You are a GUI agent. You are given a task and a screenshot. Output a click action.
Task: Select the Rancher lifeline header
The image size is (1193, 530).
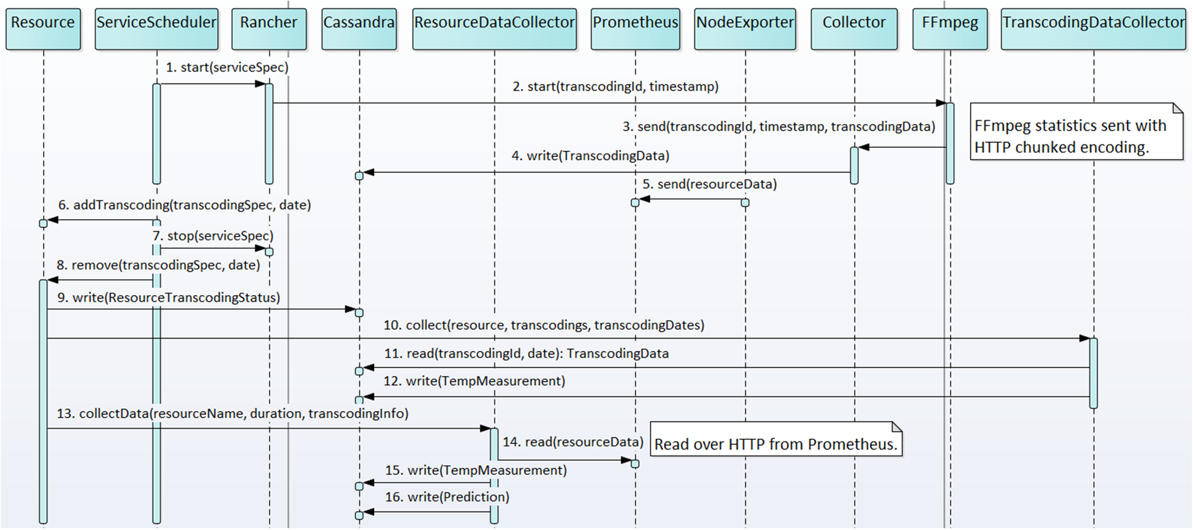pyautogui.click(x=269, y=29)
